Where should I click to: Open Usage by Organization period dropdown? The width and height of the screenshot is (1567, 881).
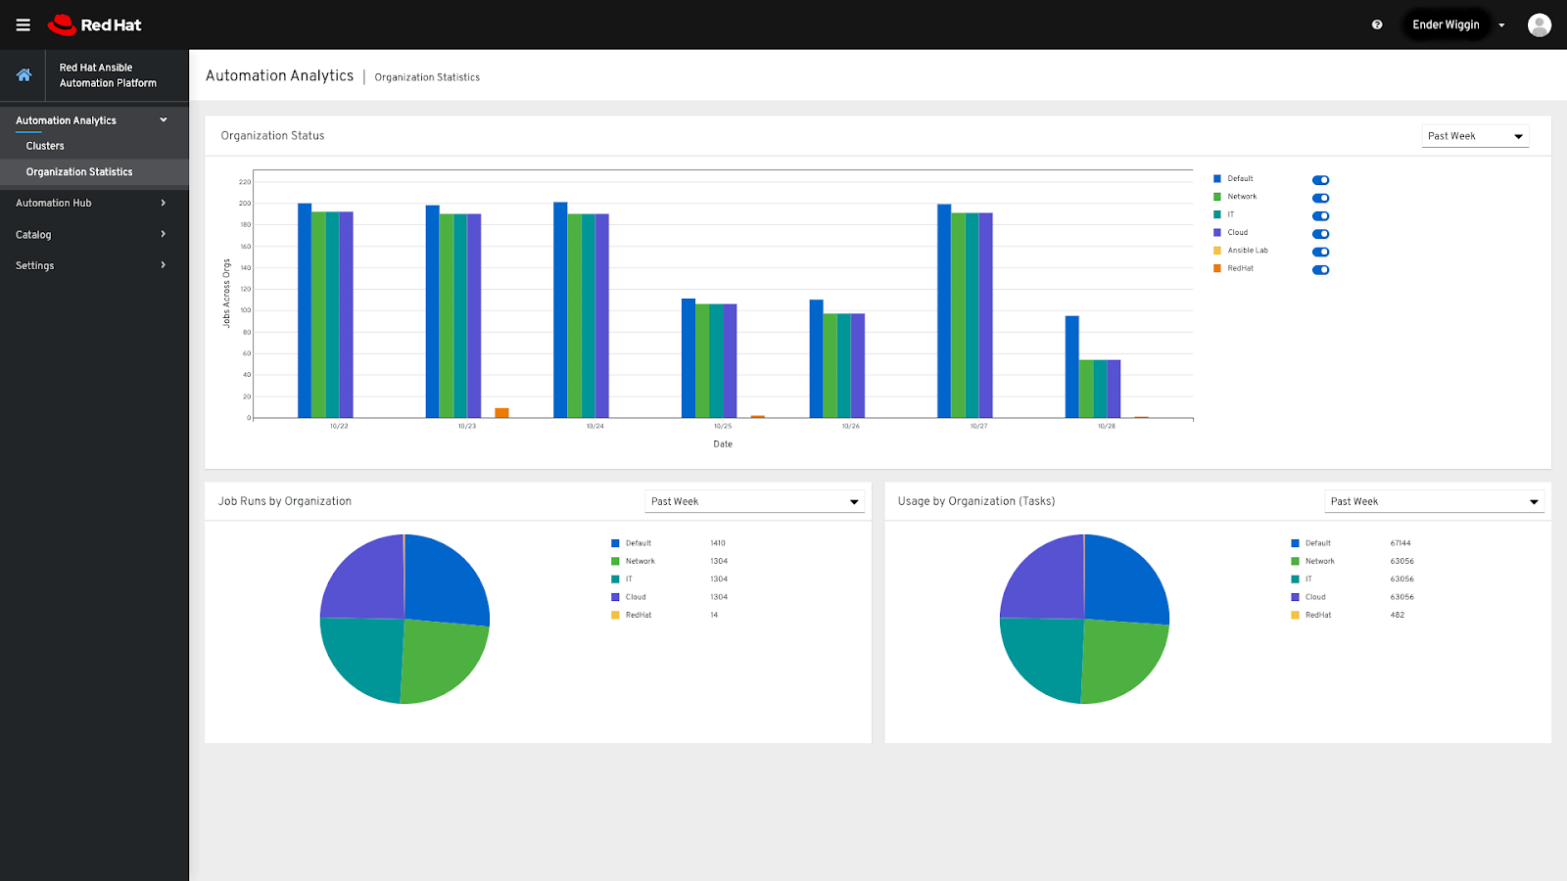[x=1434, y=501]
